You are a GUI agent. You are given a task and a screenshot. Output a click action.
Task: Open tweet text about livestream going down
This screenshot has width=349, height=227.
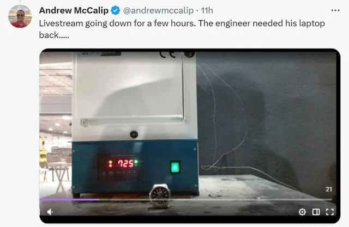(x=182, y=29)
